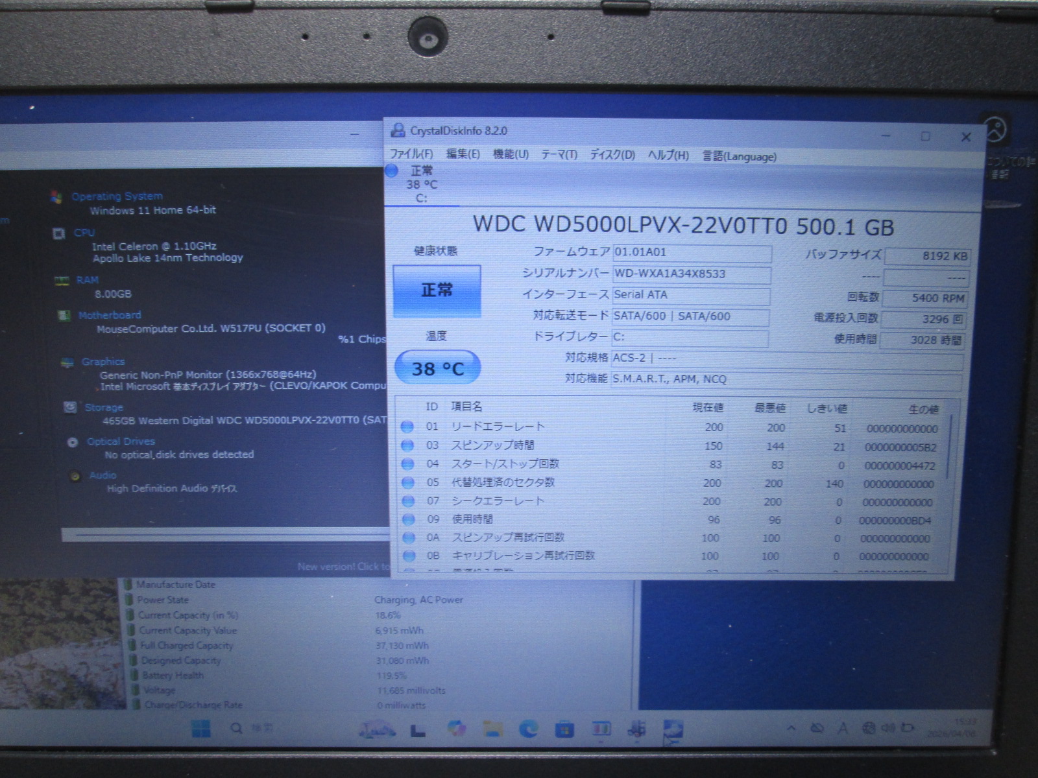Open the Windows Start menu

(x=200, y=729)
